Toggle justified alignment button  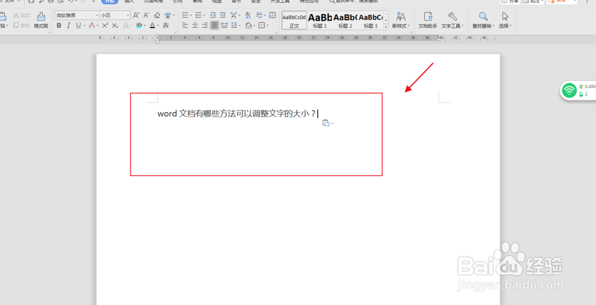pyautogui.click(x=215, y=26)
